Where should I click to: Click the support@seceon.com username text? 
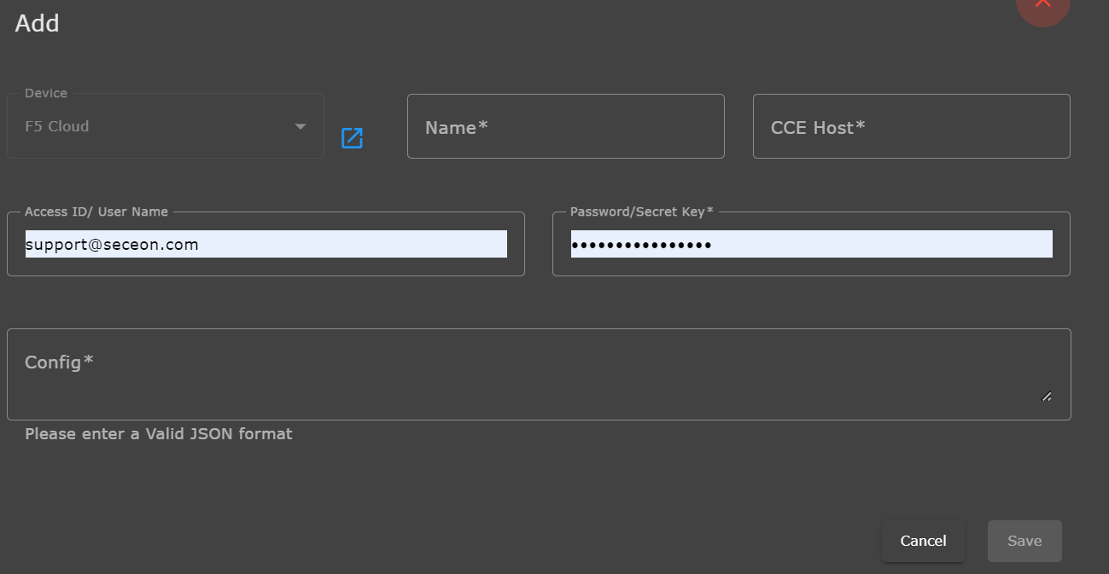click(112, 245)
